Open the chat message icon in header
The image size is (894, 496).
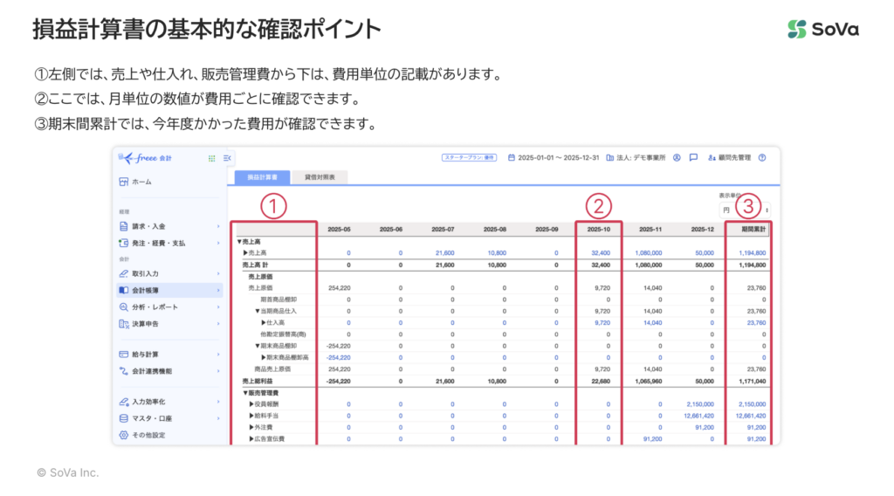coord(693,158)
